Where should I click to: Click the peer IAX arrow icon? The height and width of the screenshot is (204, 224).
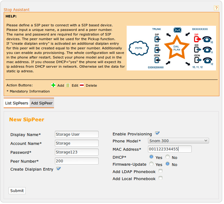(197, 50)
